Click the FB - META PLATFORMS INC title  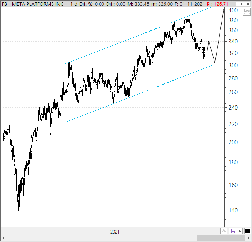coord(32,4)
